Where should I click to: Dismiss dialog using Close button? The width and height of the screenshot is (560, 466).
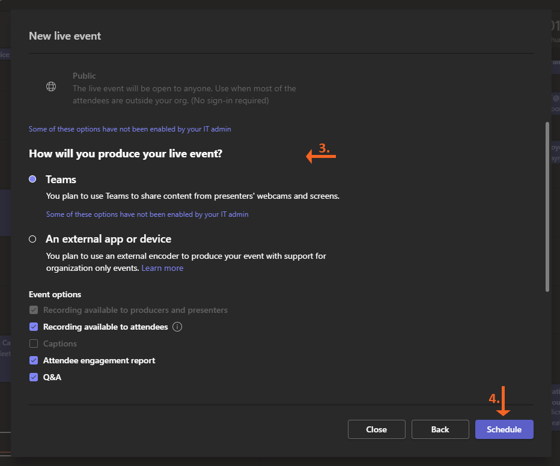point(376,429)
